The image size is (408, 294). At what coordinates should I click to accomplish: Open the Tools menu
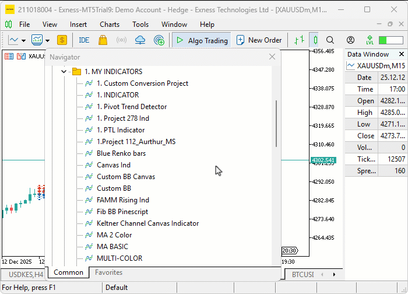(x=140, y=24)
